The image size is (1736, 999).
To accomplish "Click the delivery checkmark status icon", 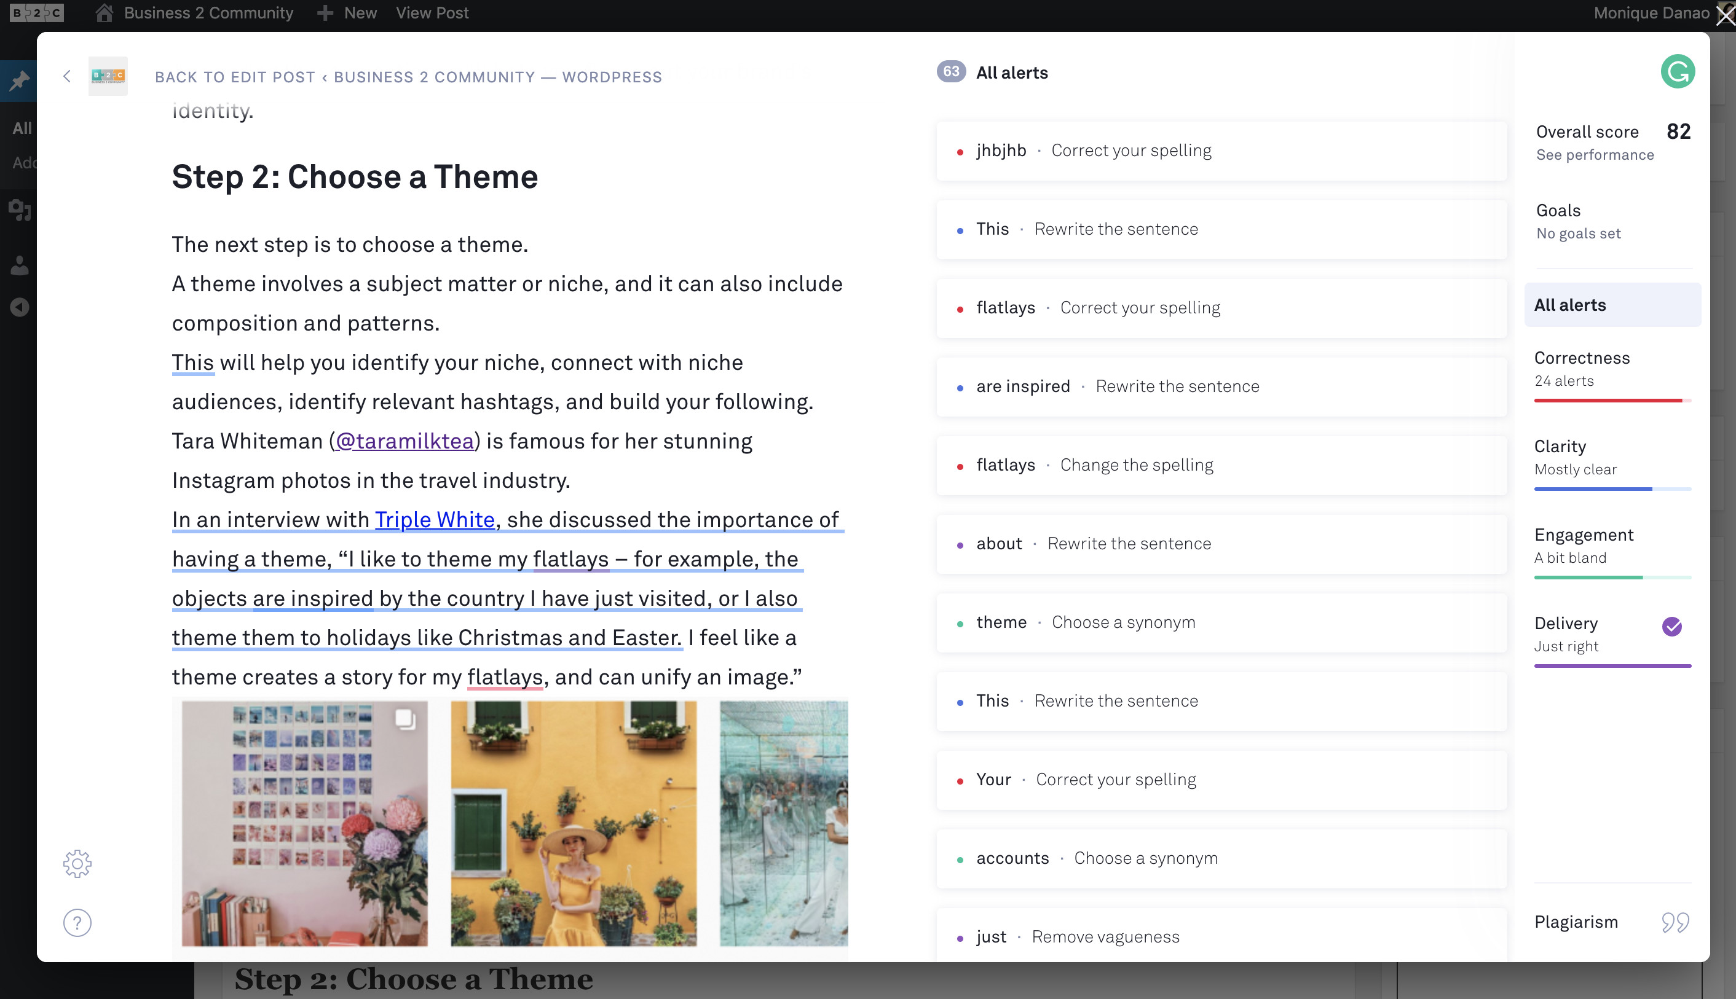I will [1669, 626].
